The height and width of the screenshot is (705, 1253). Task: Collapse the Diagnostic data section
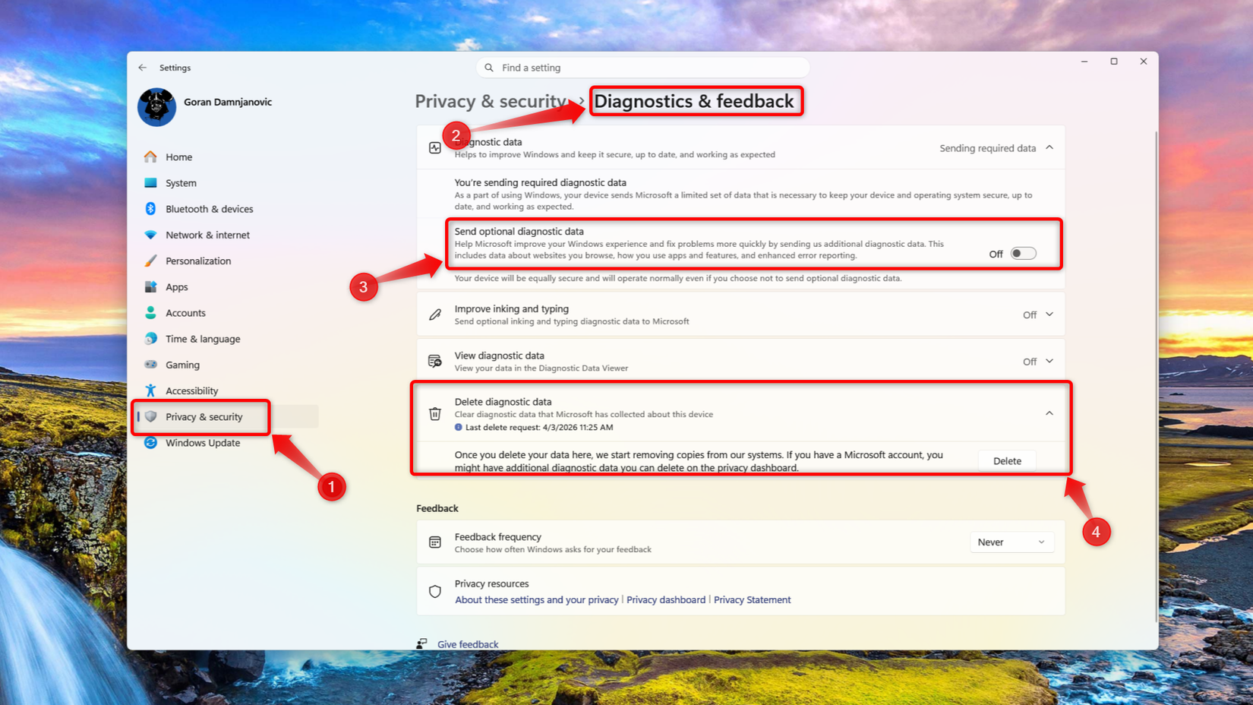pyautogui.click(x=1049, y=147)
